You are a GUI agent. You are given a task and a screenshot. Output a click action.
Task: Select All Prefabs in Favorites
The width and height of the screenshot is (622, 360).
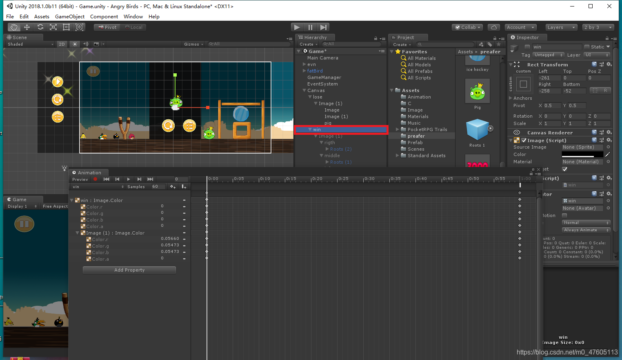click(x=420, y=71)
